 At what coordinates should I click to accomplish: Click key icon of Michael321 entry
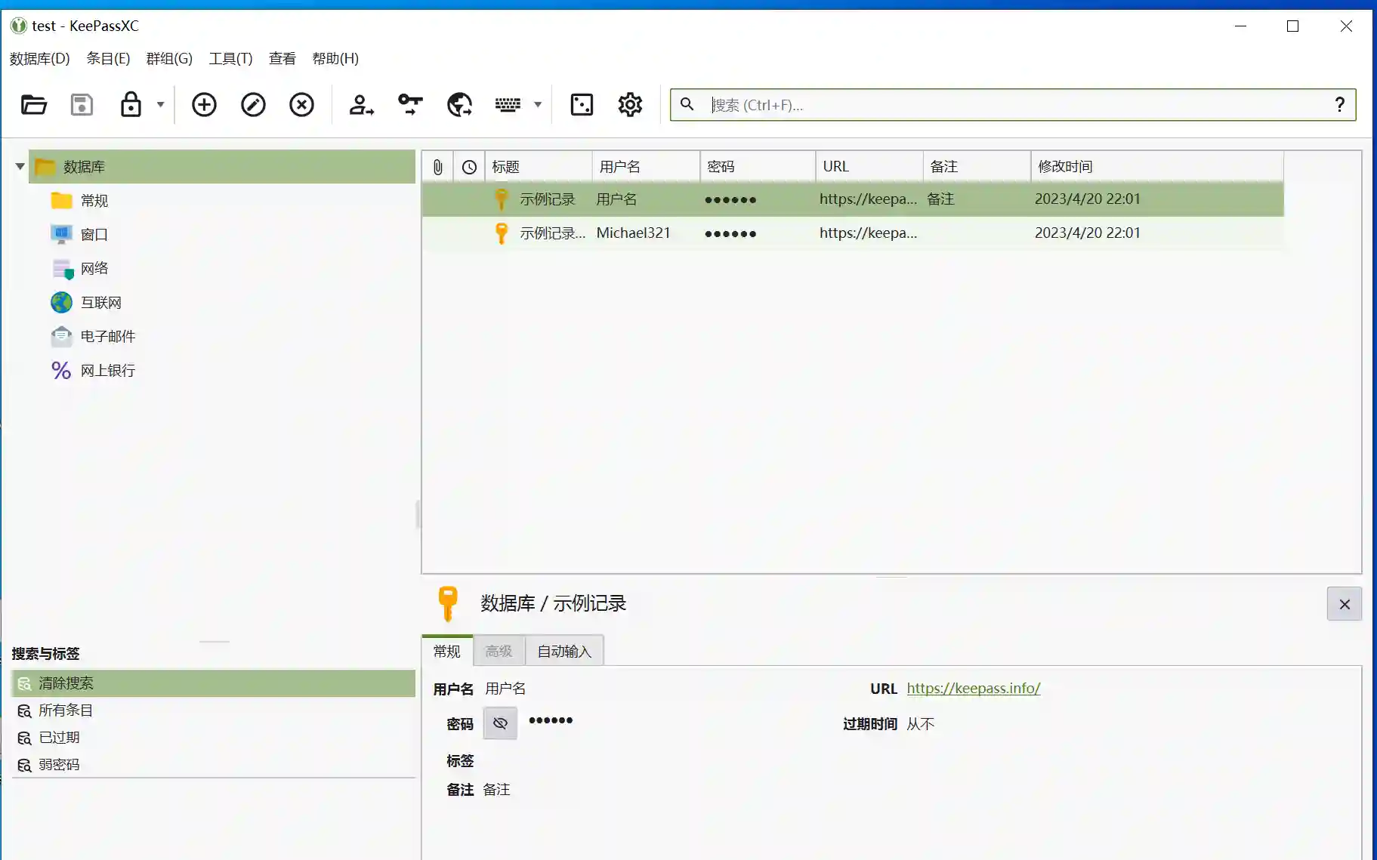[x=501, y=233]
